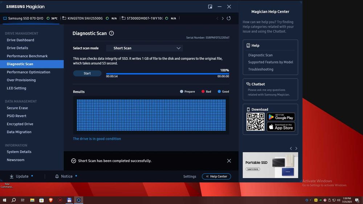Expand the Select scan mode dropdown
This screenshot has width=363, height=204.
pos(144,48)
